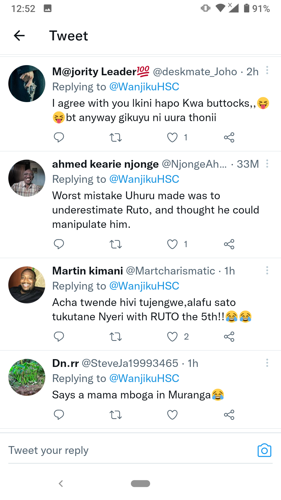281x500 pixels.
Task: Share Martin kimani's tweet
Action: [x=229, y=337]
